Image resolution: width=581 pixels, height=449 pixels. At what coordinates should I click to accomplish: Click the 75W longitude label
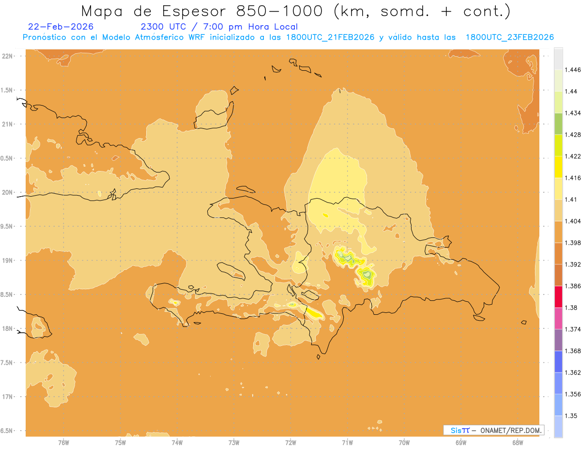click(120, 442)
